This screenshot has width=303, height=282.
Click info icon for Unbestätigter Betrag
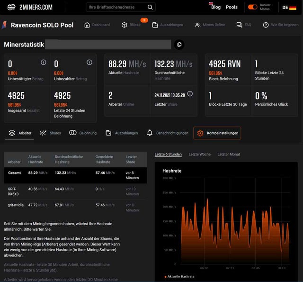coord(44,62)
